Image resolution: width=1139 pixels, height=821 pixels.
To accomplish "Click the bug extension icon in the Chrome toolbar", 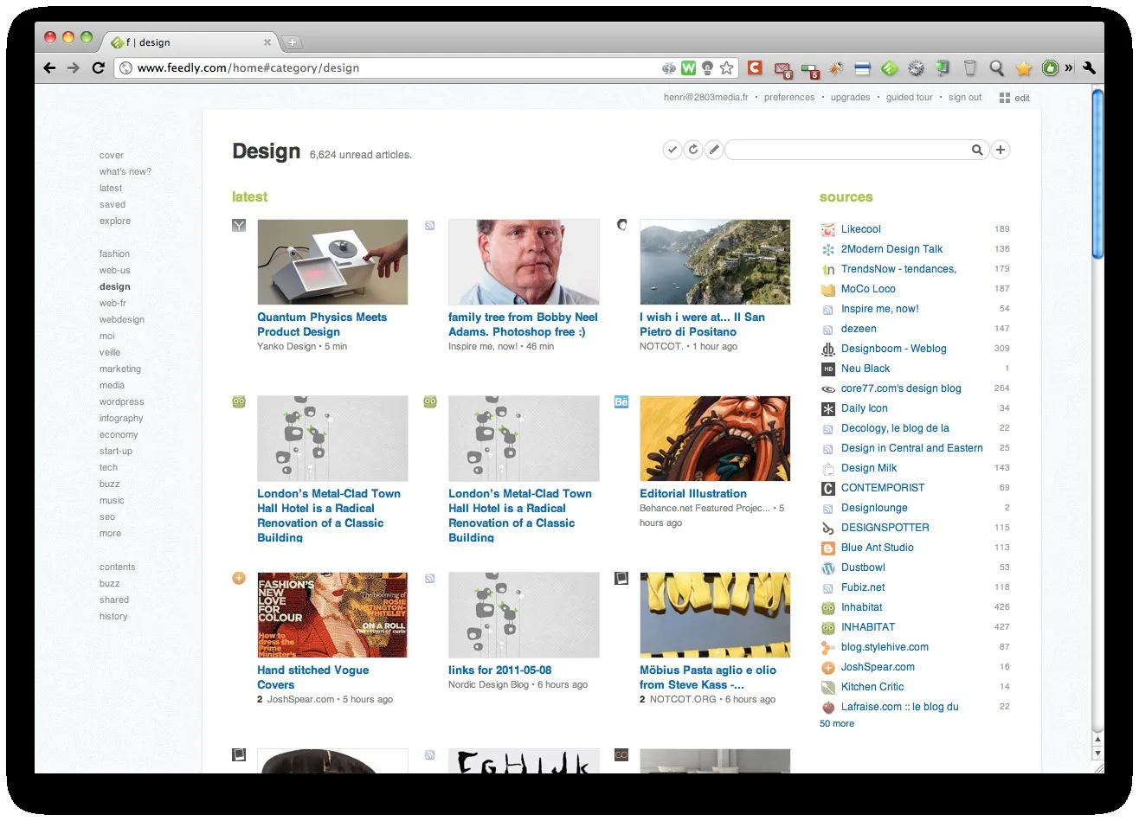I will tap(836, 67).
